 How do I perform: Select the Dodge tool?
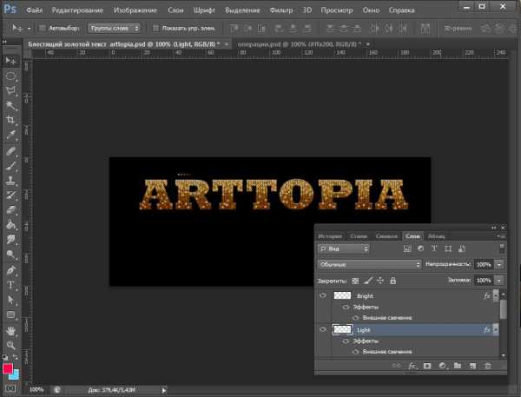(10, 255)
